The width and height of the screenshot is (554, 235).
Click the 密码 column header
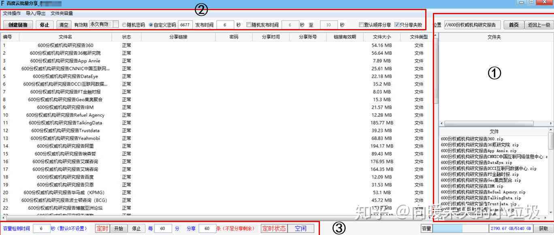pyautogui.click(x=234, y=37)
